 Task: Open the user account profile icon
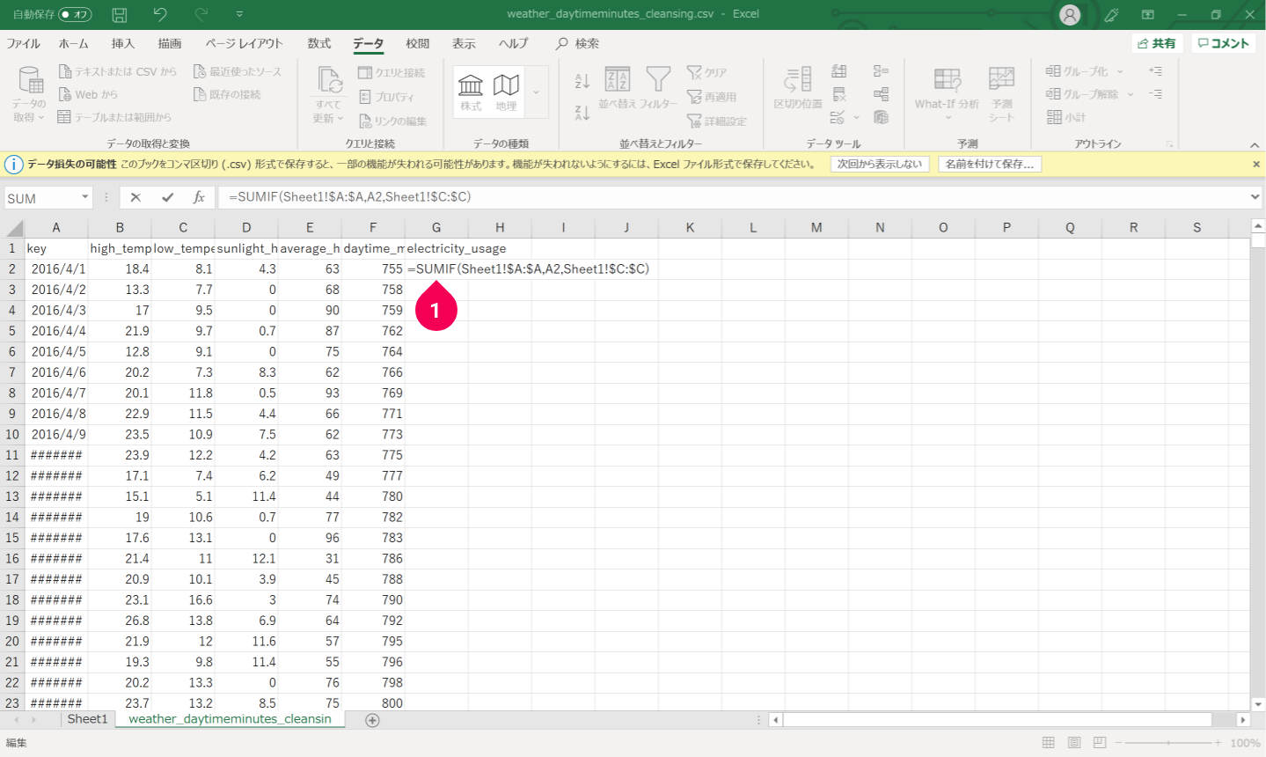pos(1070,14)
